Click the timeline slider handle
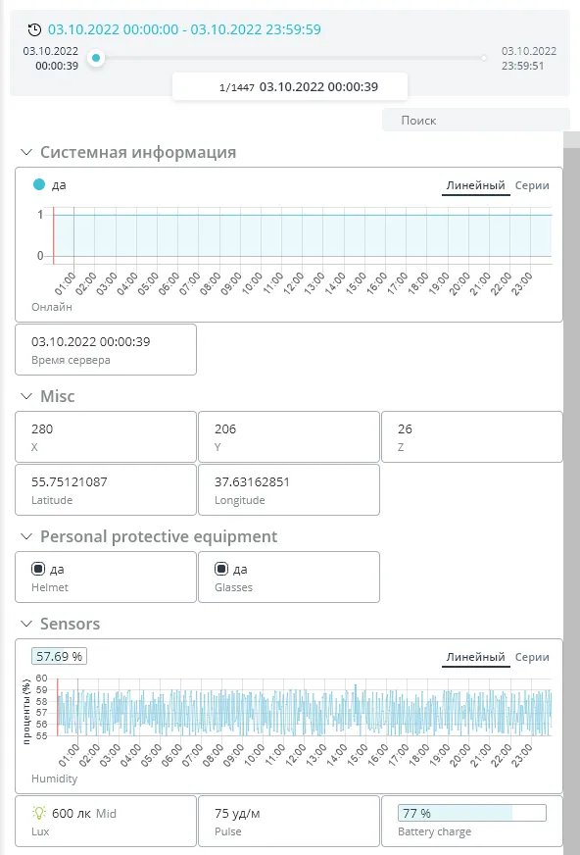 96,58
